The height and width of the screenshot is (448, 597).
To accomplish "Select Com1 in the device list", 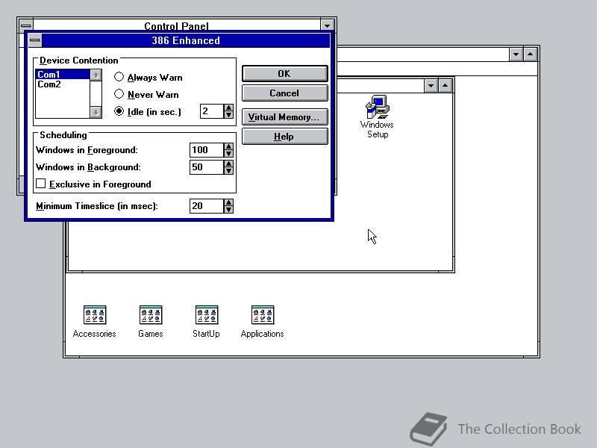I will (63, 74).
